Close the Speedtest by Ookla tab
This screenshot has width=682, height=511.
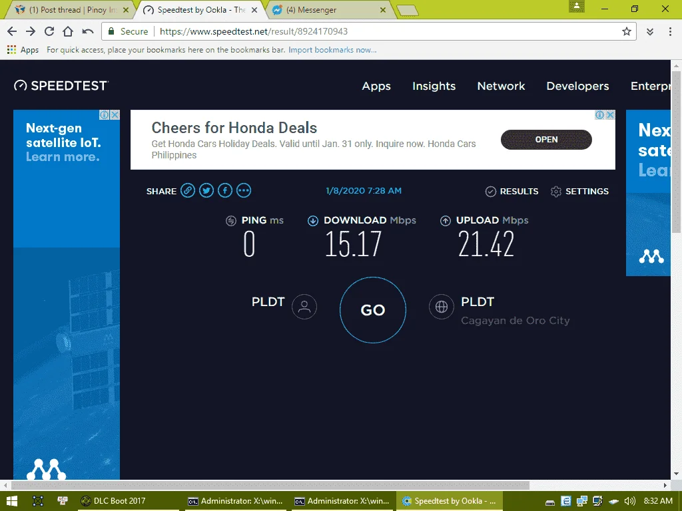pos(255,9)
